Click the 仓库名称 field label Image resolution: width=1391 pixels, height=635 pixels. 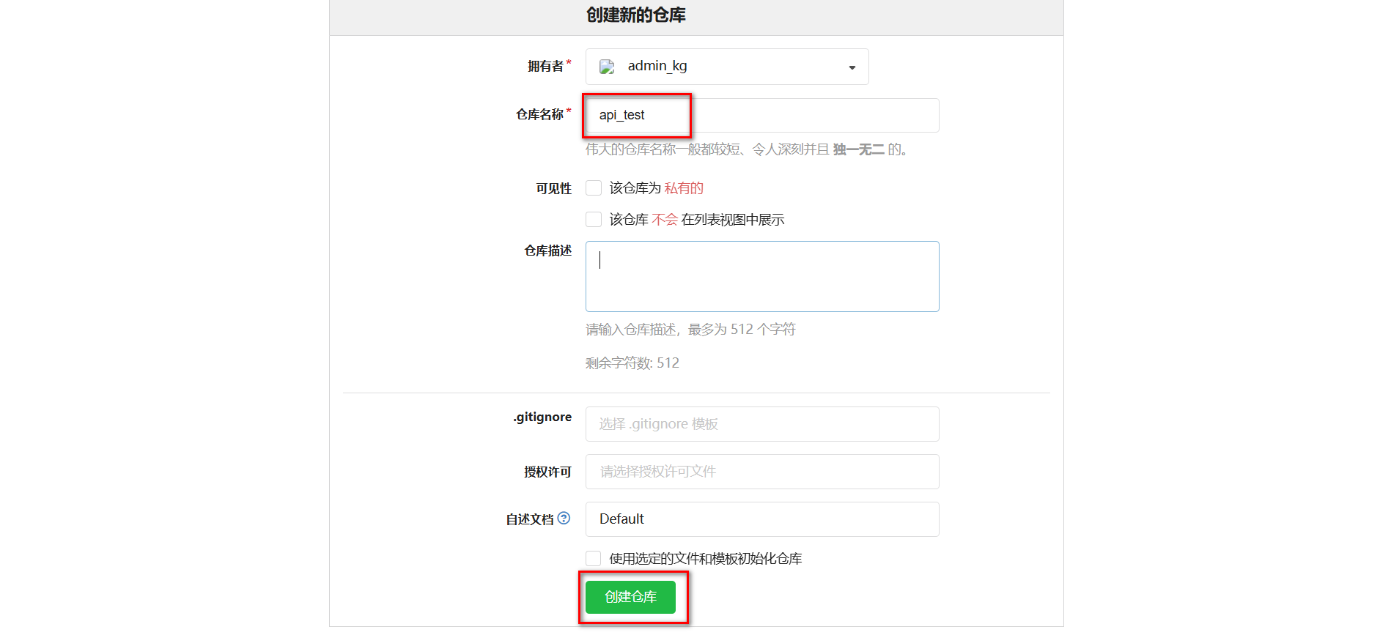coord(539,115)
